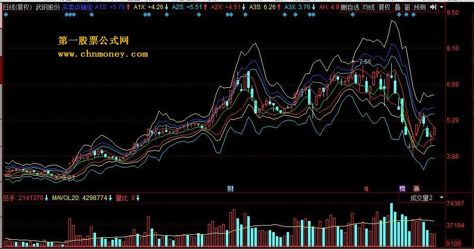Click the 9.50 price axis label
474x249 pixels.
pos(453,13)
